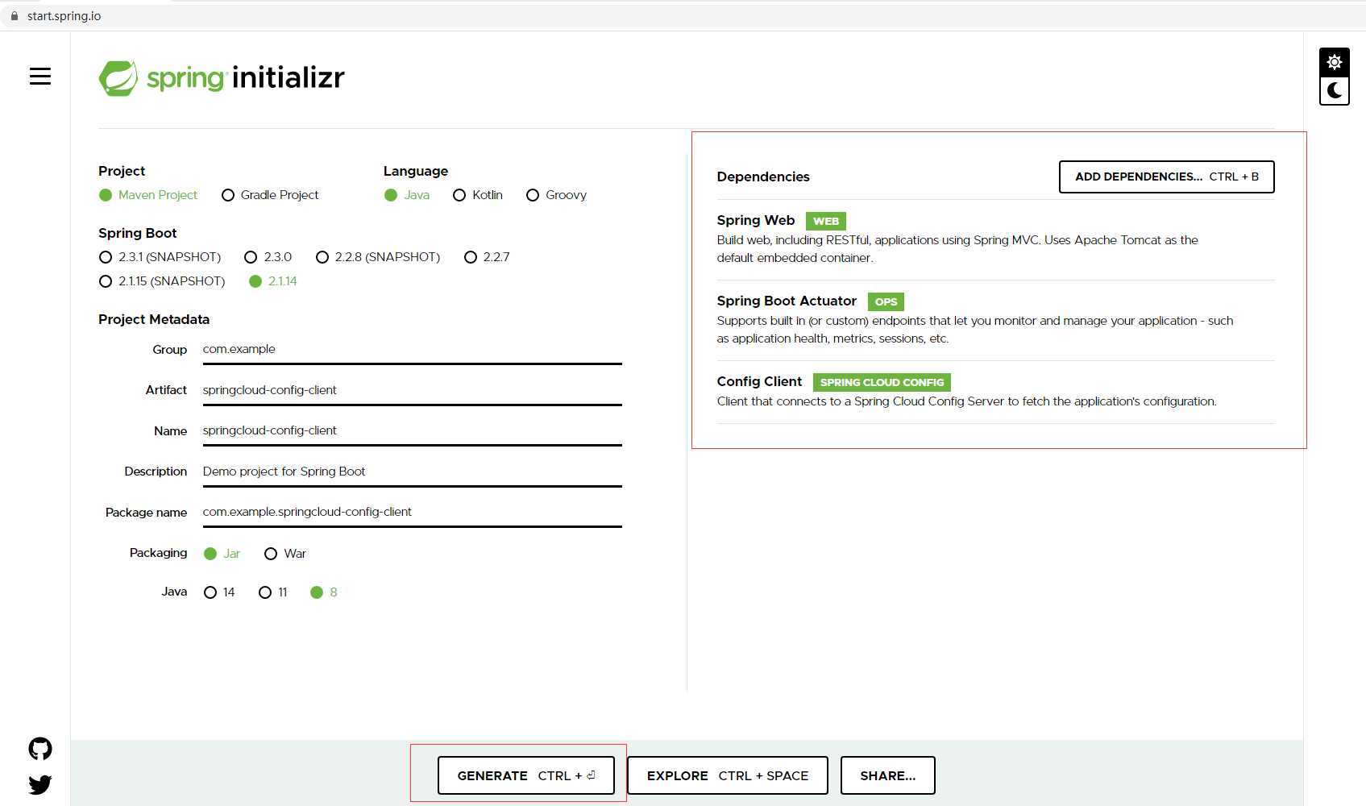The width and height of the screenshot is (1366, 806).
Task: Click the Config Client dependency
Action: click(995, 392)
